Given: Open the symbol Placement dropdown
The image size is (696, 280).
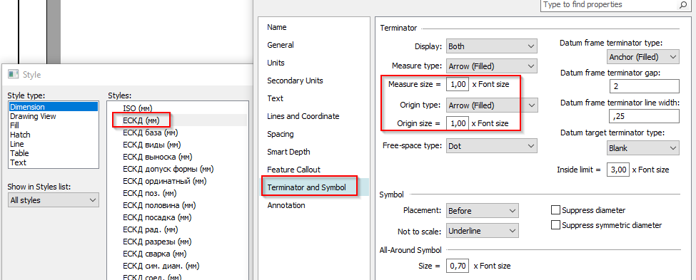Looking at the screenshot, I should (x=482, y=211).
